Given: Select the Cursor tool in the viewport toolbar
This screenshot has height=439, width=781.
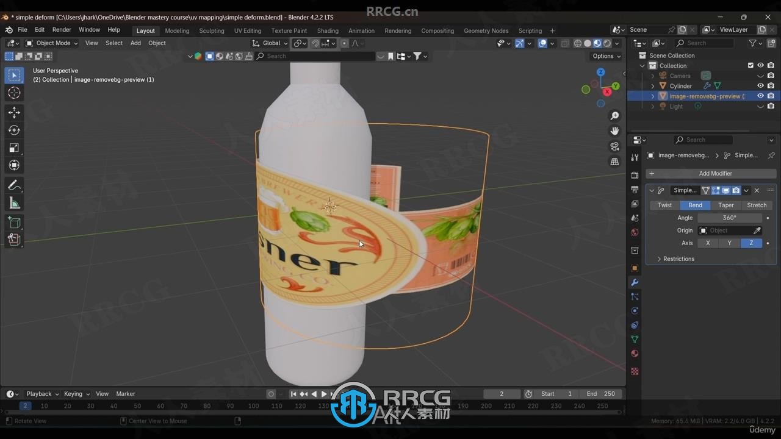Looking at the screenshot, I should 14,93.
